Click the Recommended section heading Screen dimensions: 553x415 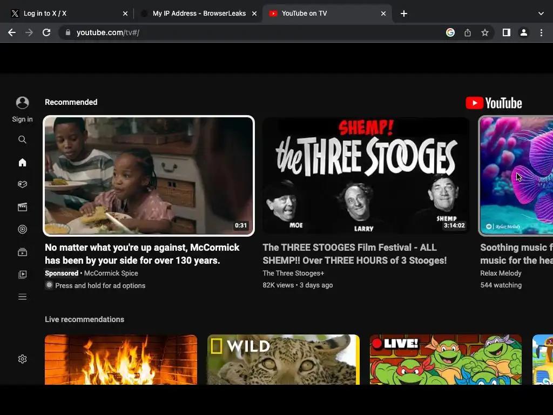tap(71, 102)
